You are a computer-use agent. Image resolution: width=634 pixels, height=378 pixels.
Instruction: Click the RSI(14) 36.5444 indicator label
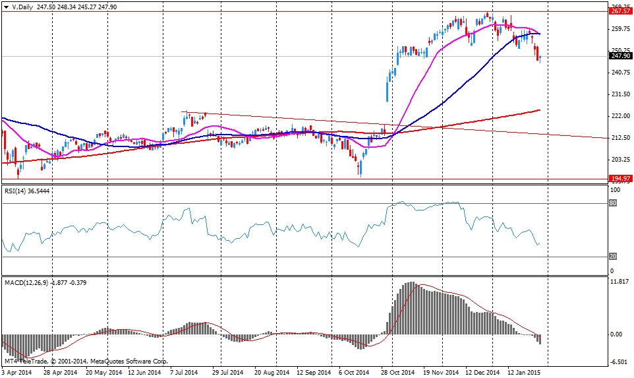click(27, 191)
